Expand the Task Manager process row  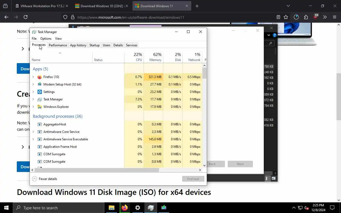coord(33,99)
